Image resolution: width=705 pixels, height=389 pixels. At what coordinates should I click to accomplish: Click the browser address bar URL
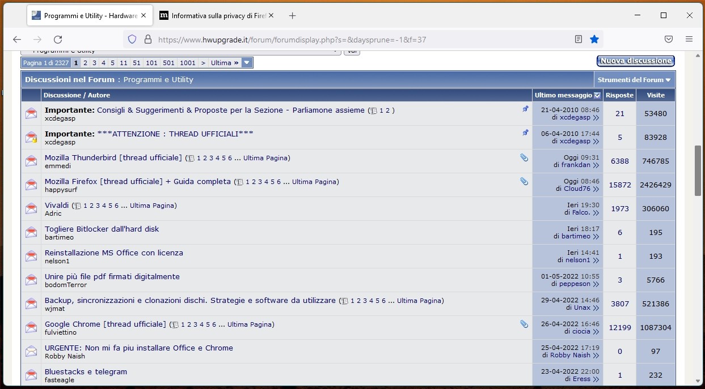[x=292, y=40]
